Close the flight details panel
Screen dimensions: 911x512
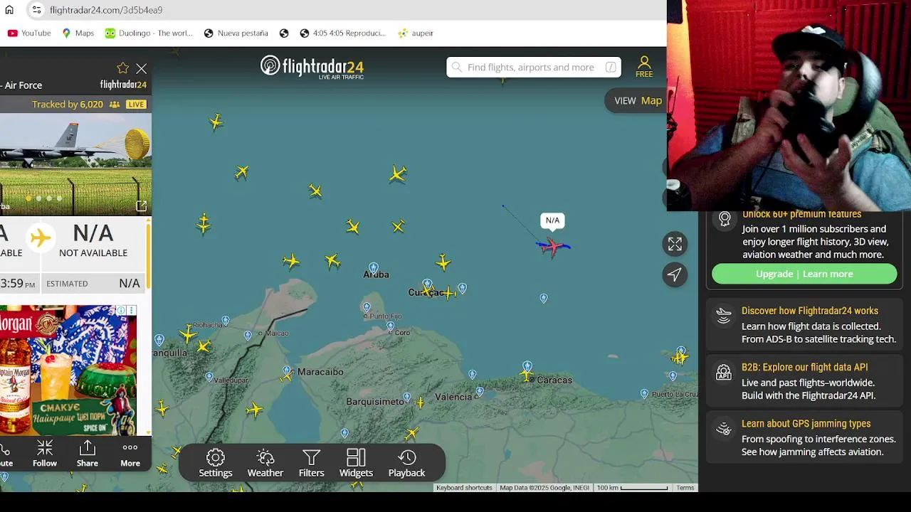click(142, 69)
